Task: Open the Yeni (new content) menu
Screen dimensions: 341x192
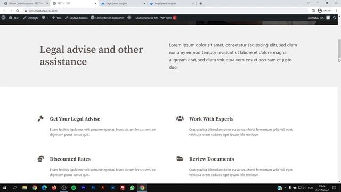Action: click(57, 18)
